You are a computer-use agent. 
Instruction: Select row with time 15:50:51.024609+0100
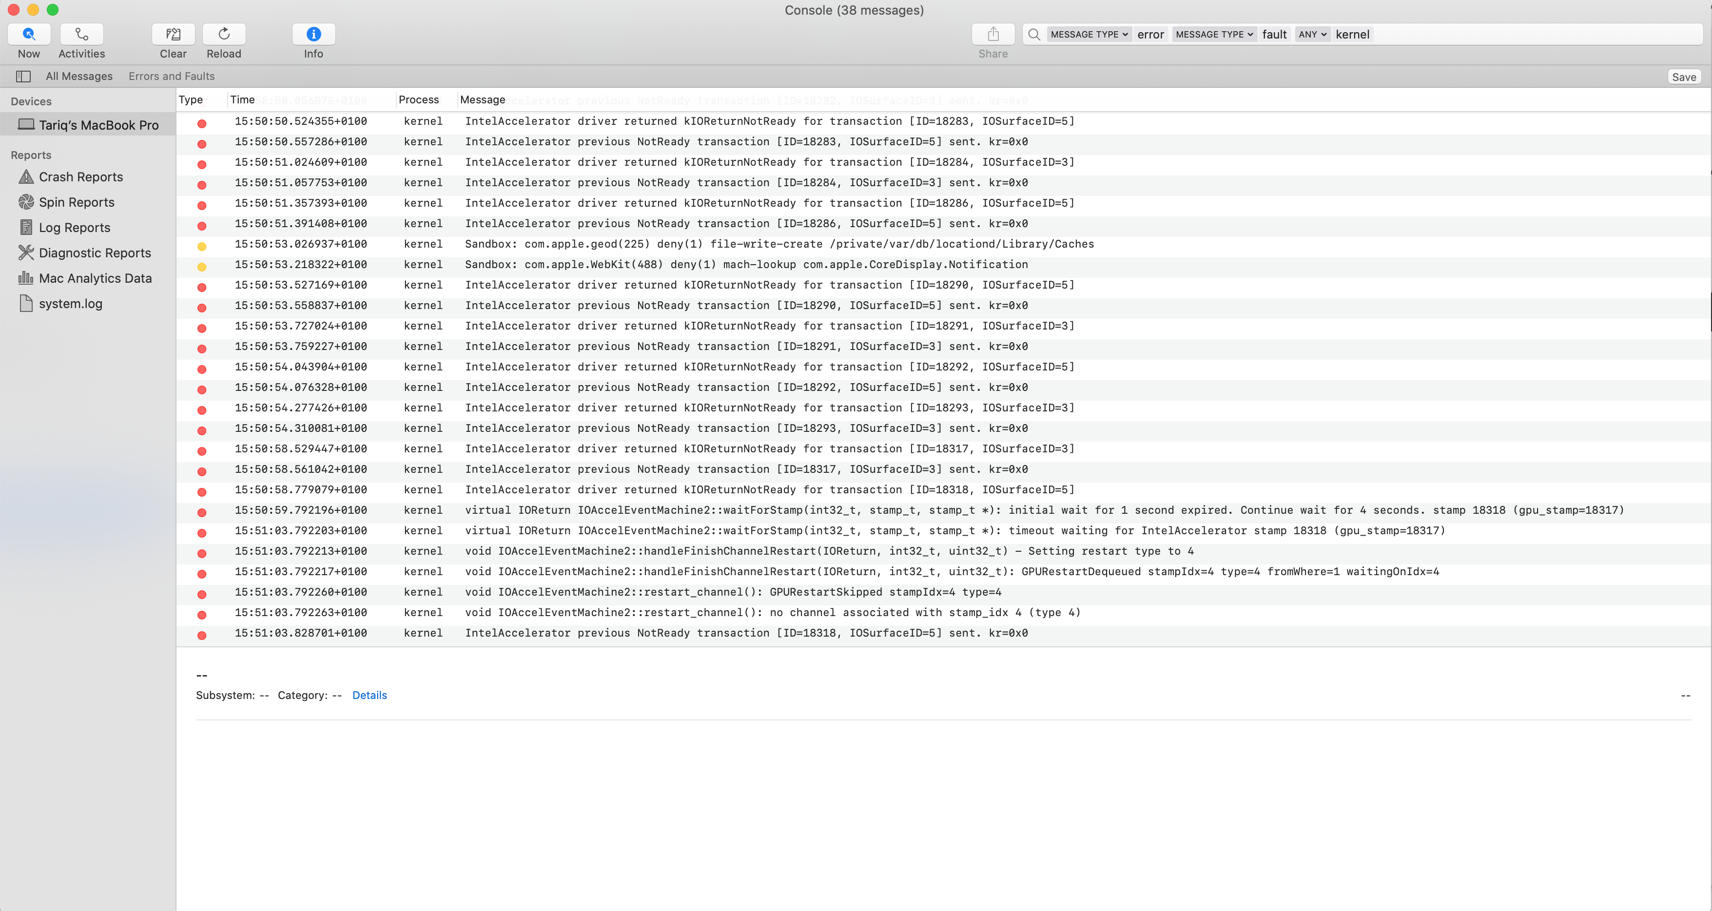click(944, 162)
